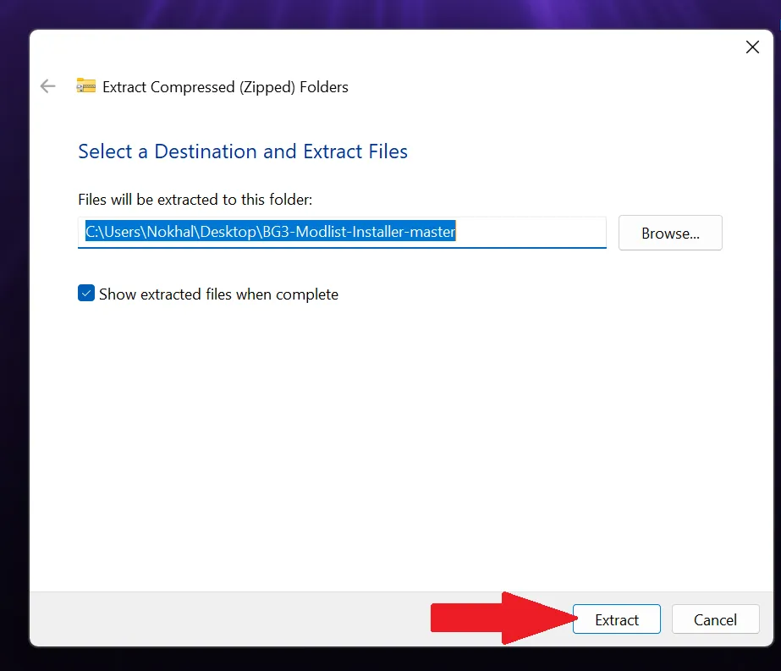Screen dimensions: 781x671
Task: Close the Extract Compressed Folders dialog
Action: click(x=752, y=47)
